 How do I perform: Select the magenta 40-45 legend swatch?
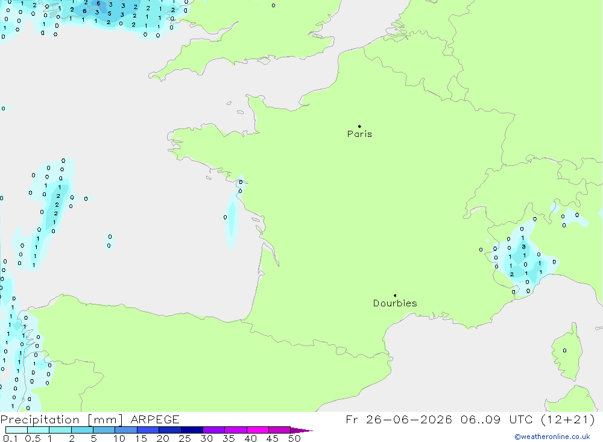(257, 430)
